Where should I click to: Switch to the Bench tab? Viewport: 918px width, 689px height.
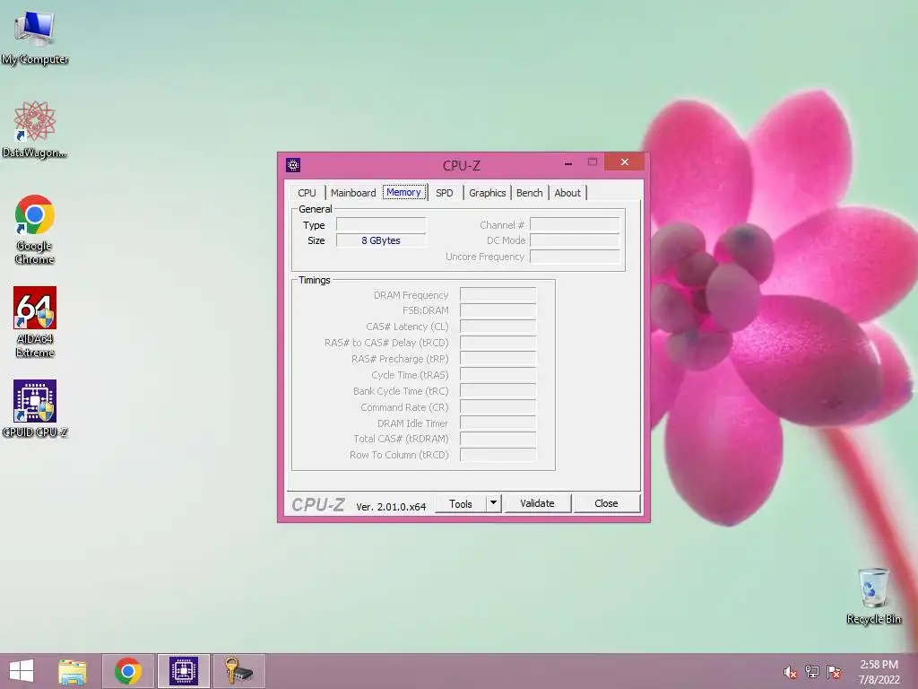pos(529,193)
